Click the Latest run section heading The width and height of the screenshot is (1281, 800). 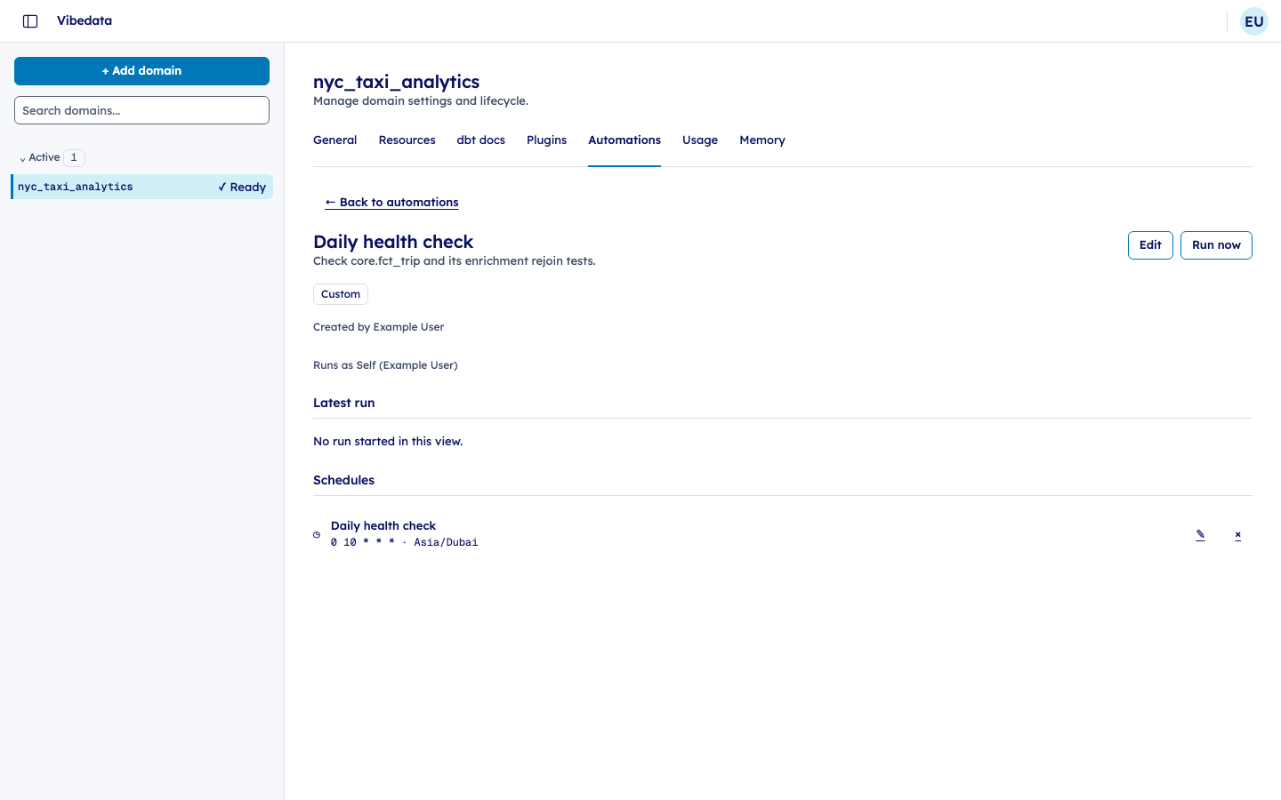point(343,403)
